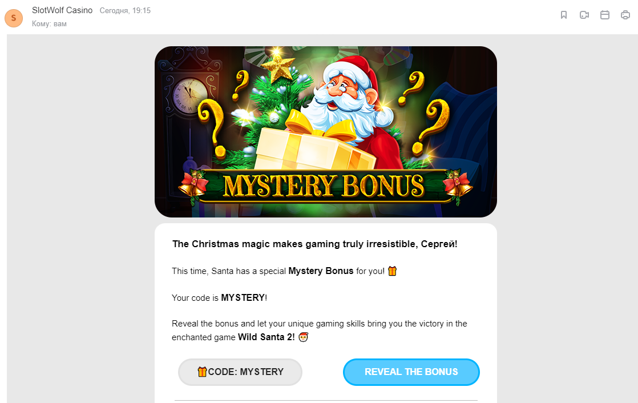Start a video call via camera icon

(584, 15)
